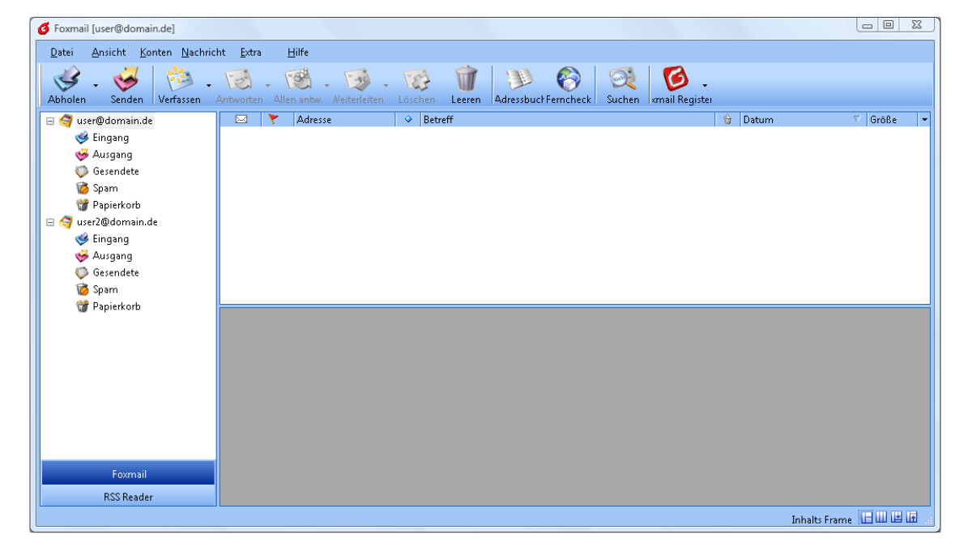Select the Foxmail panel button

128,474
